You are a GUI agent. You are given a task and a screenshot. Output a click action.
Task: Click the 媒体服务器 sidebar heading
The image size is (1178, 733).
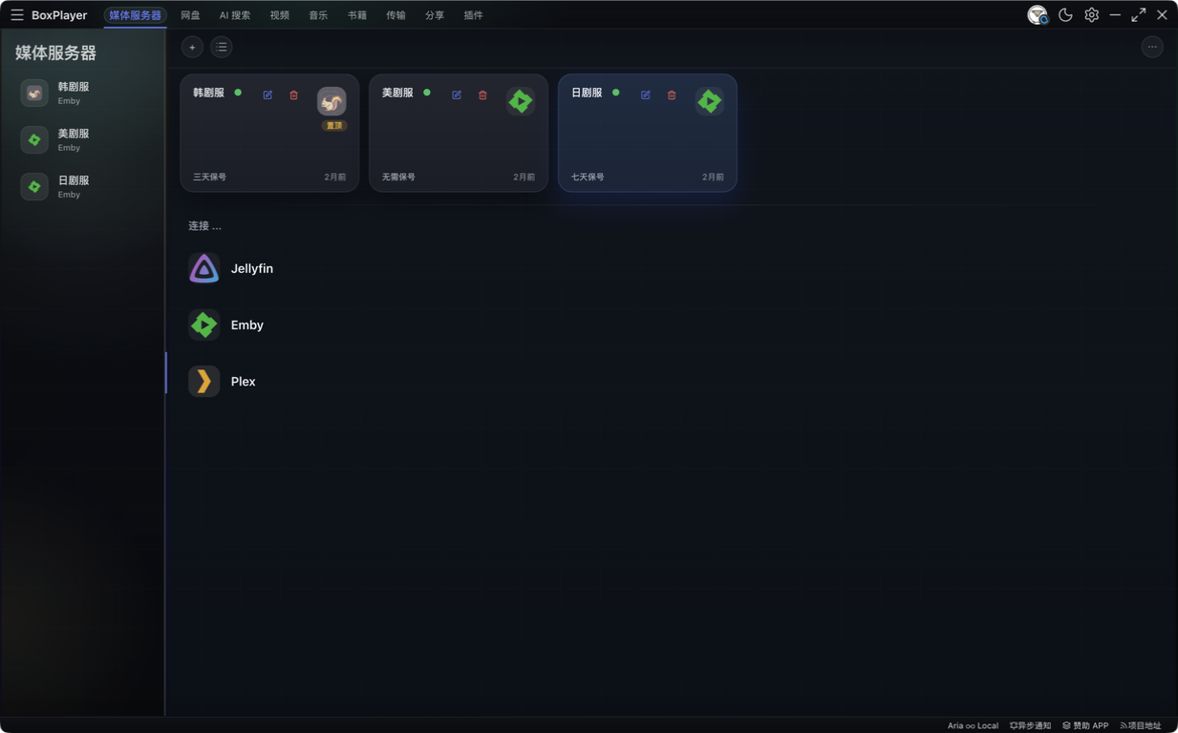click(55, 52)
